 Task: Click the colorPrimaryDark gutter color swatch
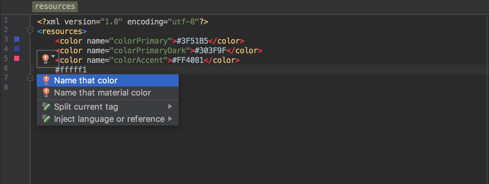point(17,49)
